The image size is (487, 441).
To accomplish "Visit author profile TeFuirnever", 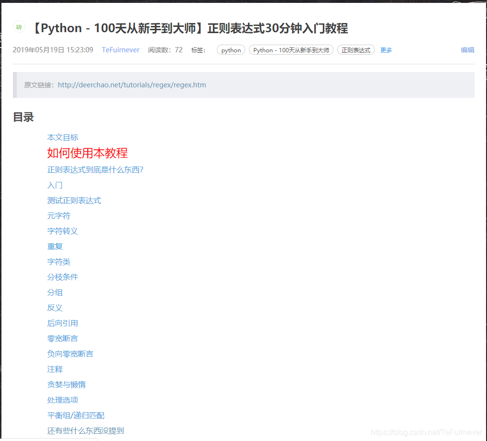I will coord(120,49).
